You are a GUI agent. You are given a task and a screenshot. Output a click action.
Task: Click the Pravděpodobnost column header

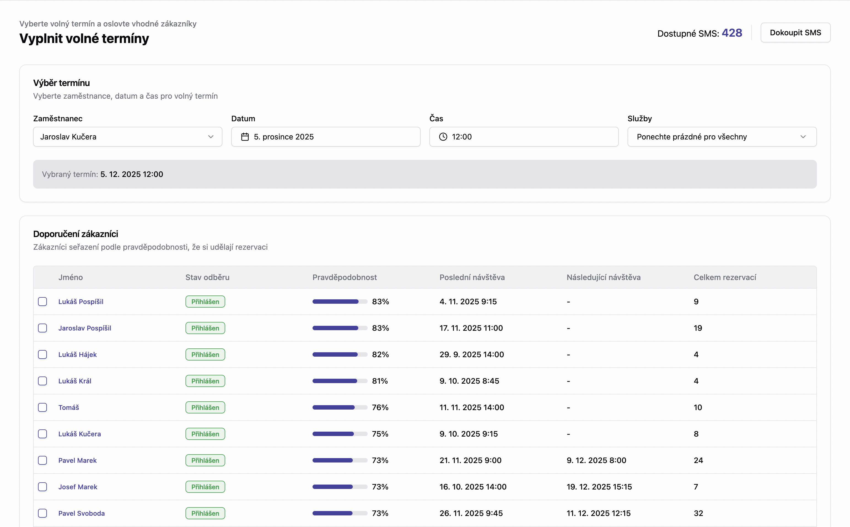[x=344, y=278]
